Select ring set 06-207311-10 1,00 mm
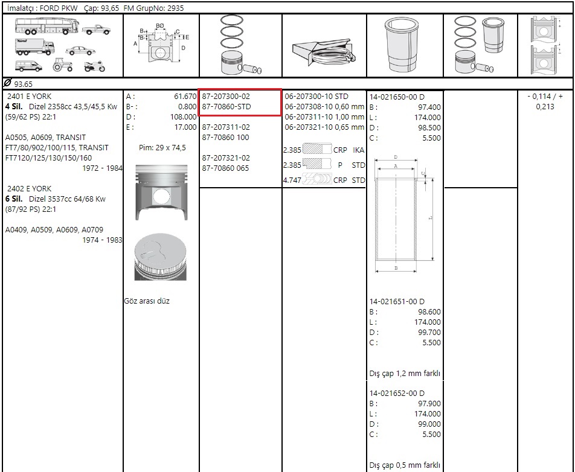The width and height of the screenshot is (575, 472). point(324,117)
